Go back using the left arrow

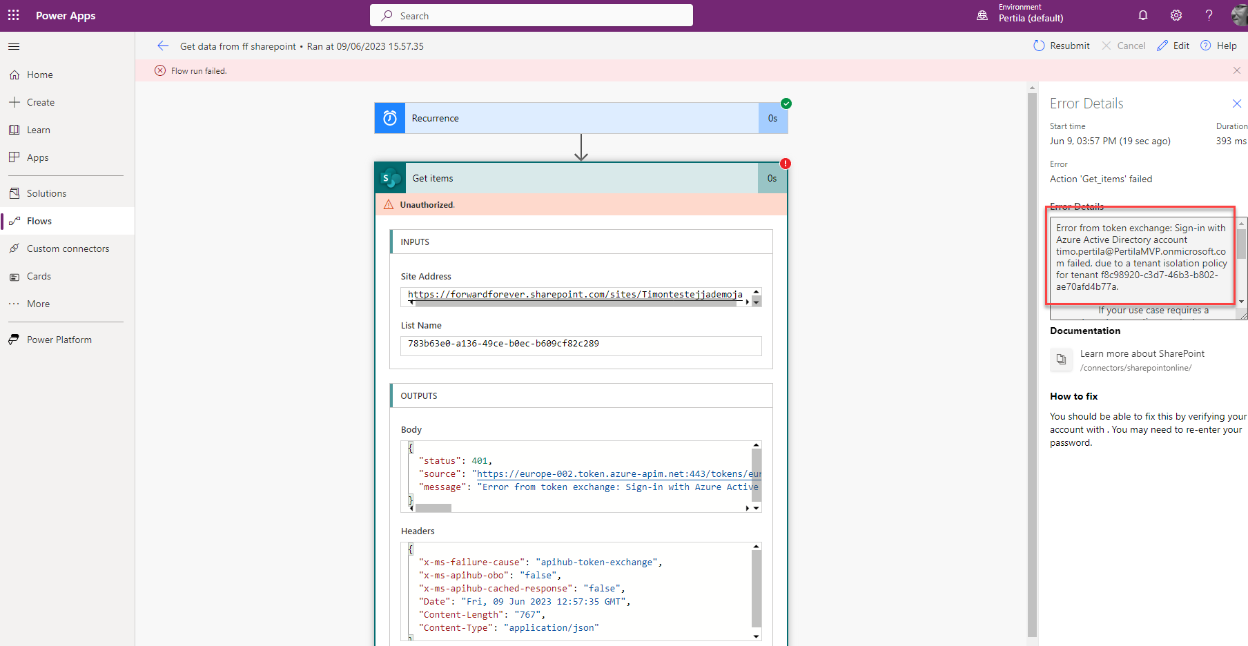pos(163,46)
